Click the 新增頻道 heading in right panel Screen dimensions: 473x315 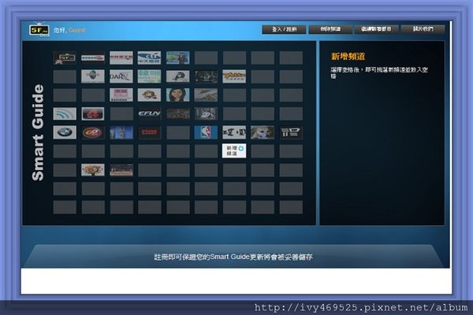348,57
